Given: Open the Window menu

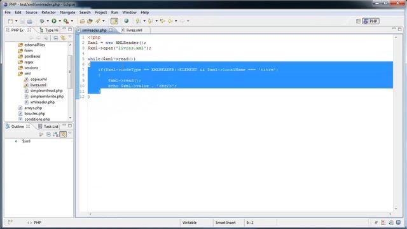Looking at the screenshot, I should tap(129, 13).
